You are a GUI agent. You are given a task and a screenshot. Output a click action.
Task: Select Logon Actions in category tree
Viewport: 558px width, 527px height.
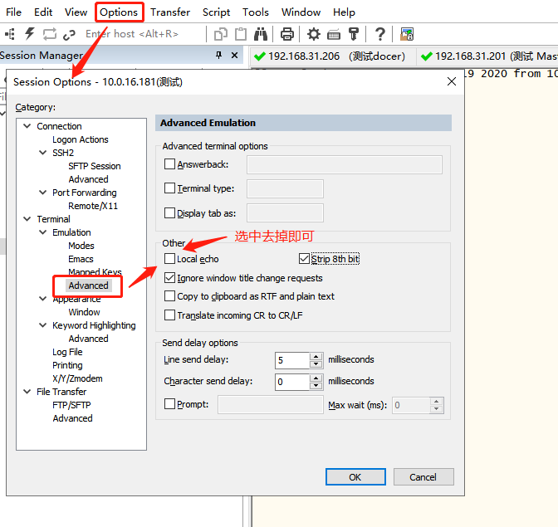pyautogui.click(x=81, y=139)
